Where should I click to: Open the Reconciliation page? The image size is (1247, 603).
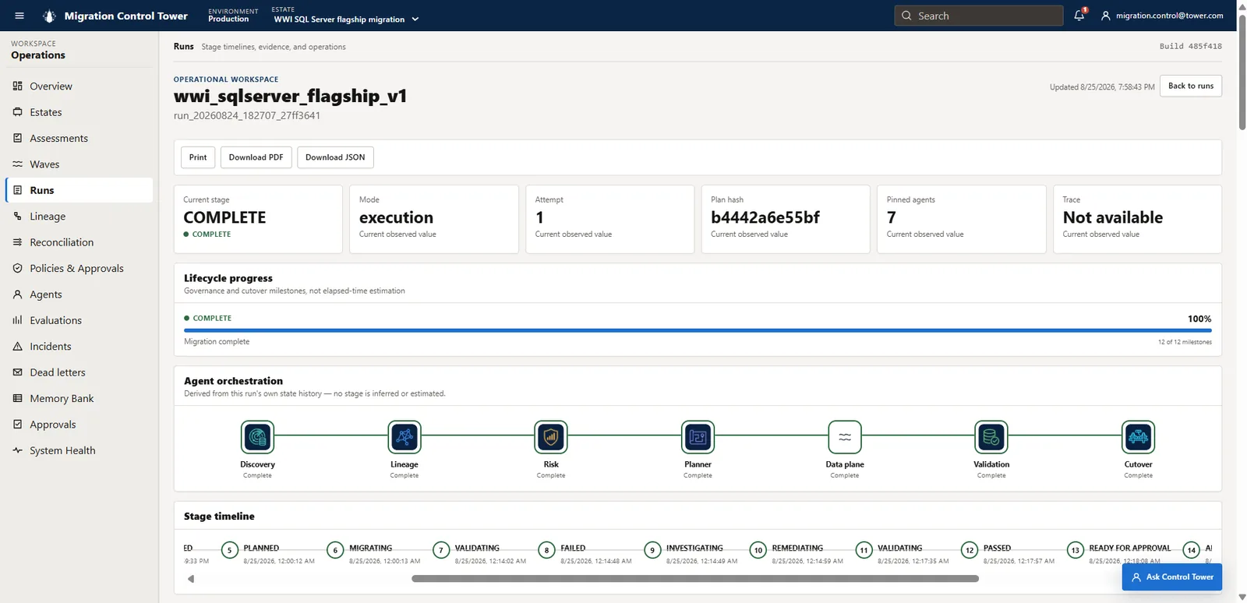(x=78, y=242)
